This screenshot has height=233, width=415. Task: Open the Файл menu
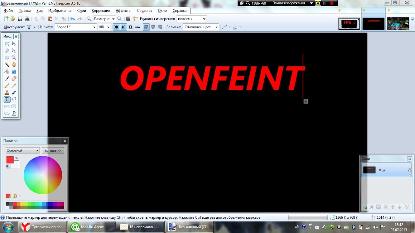click(8, 11)
